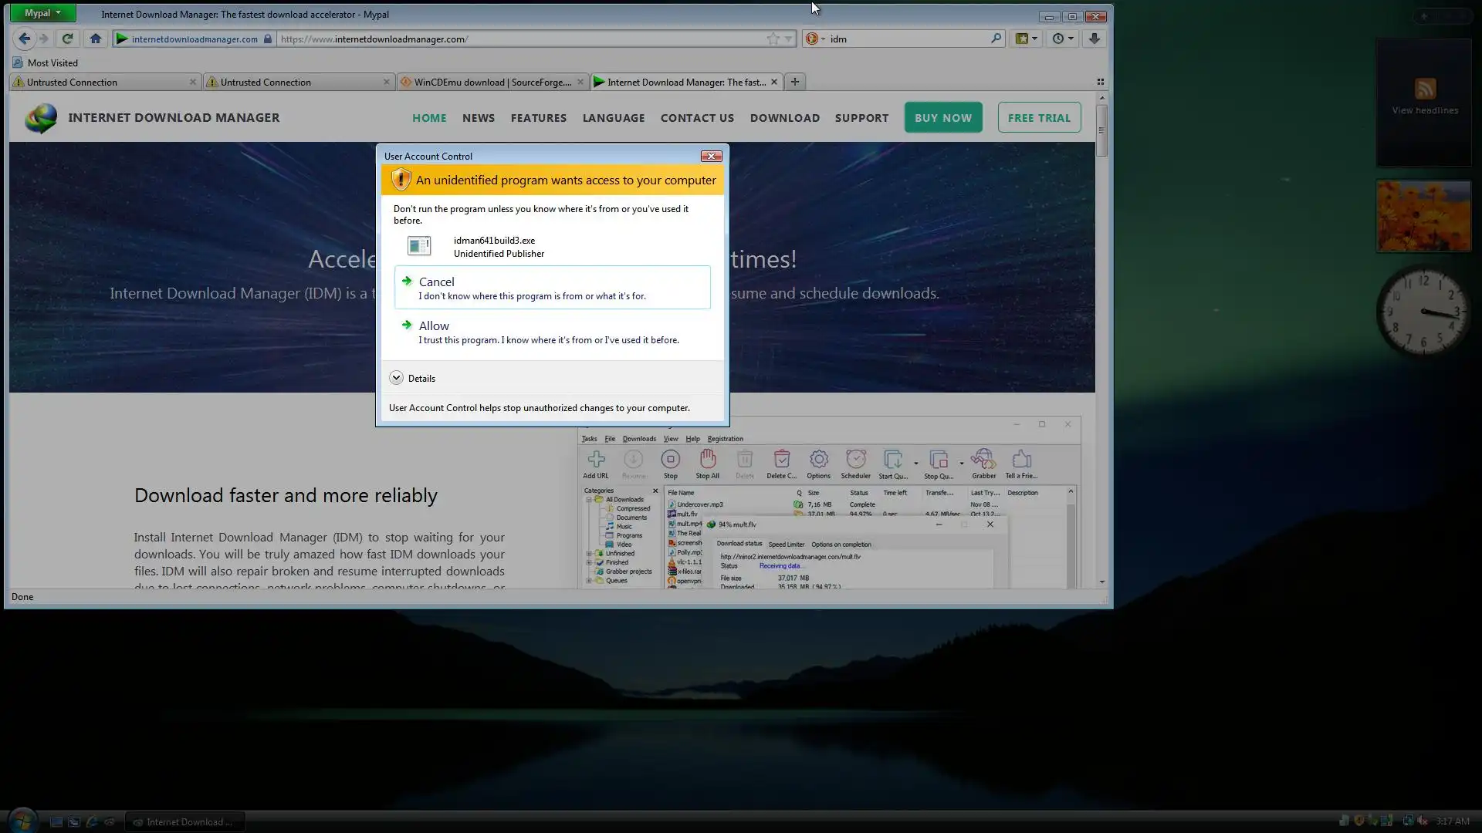This screenshot has height=833, width=1482.
Task: Go to home page icon
Action: [x=96, y=39]
